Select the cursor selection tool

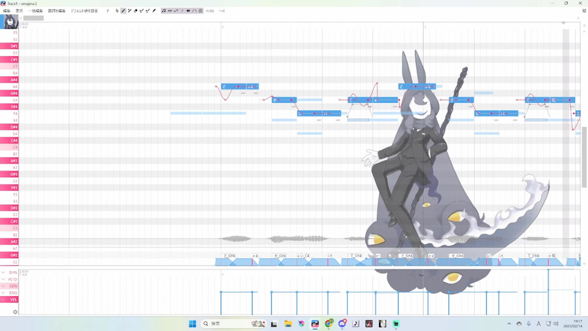point(117,11)
